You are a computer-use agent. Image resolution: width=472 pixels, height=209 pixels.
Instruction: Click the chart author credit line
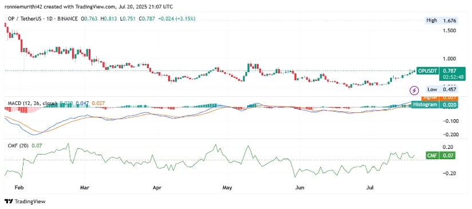point(89,6)
